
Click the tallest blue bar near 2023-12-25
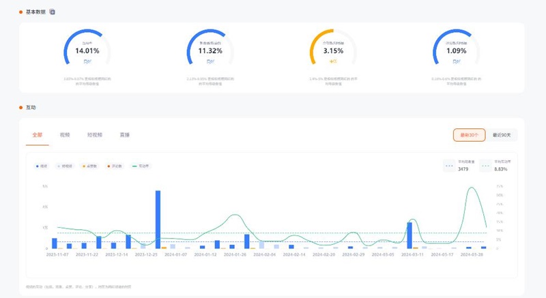158,220
